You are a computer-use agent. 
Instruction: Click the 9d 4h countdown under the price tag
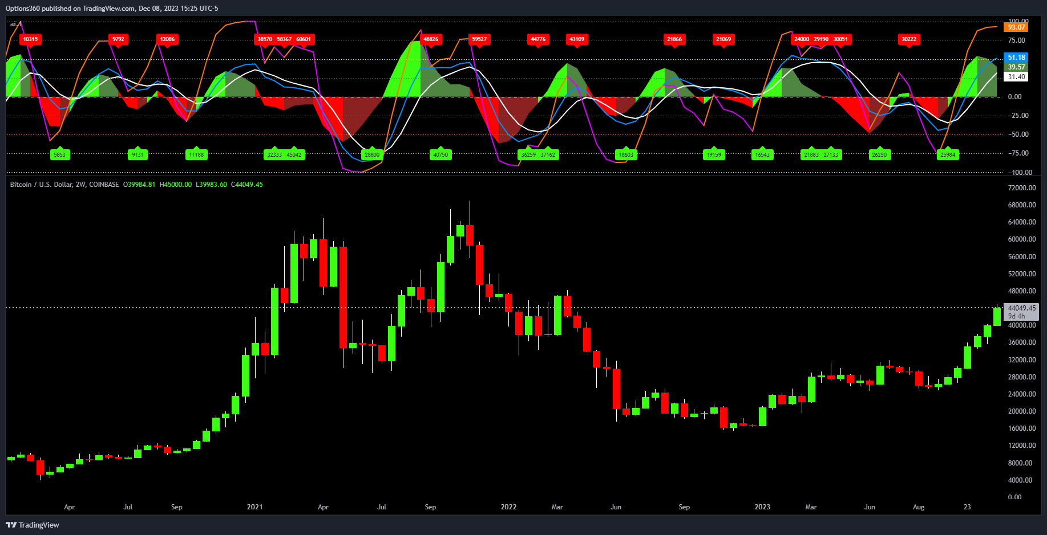click(1016, 316)
